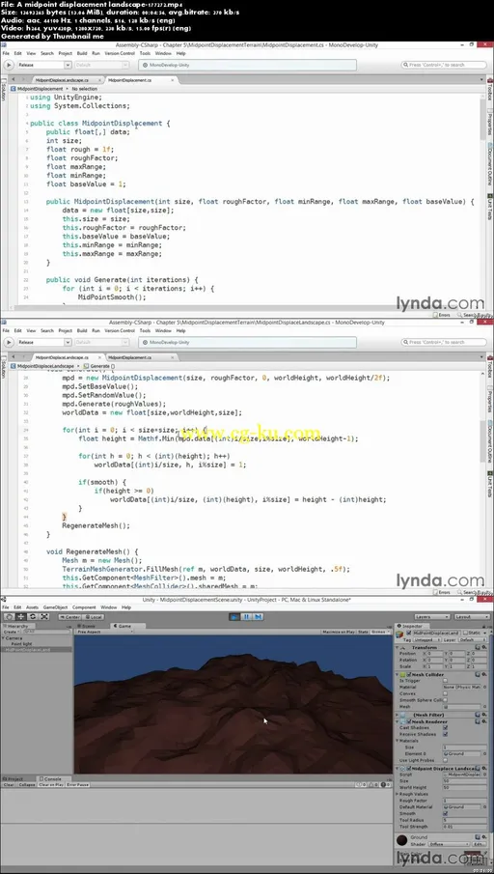Screen dimensions: 494x874
Task: Click the shader Edit... button
Action: (479, 844)
